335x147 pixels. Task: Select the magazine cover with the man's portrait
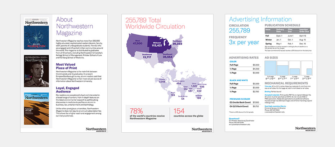[x=36, y=71]
